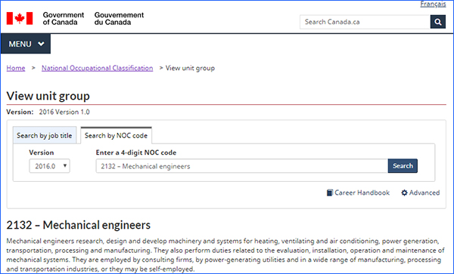Open the Version 2016.0 dropdown
Image resolution: width=454 pixels, height=274 pixels.
coord(49,166)
